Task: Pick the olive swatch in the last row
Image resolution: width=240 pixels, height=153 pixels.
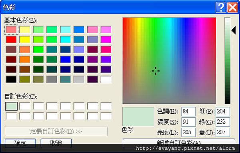Action: (x=25, y=79)
